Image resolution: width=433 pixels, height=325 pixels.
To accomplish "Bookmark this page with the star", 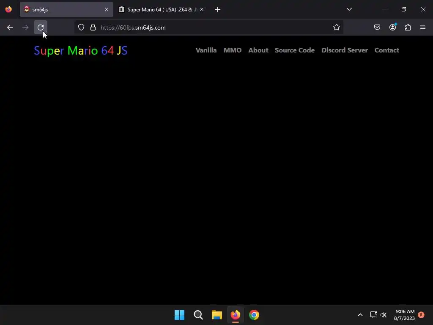I will [x=336, y=28].
